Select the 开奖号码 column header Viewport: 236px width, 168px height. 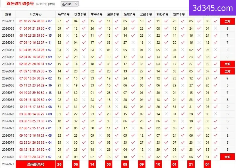[x=35, y=14]
